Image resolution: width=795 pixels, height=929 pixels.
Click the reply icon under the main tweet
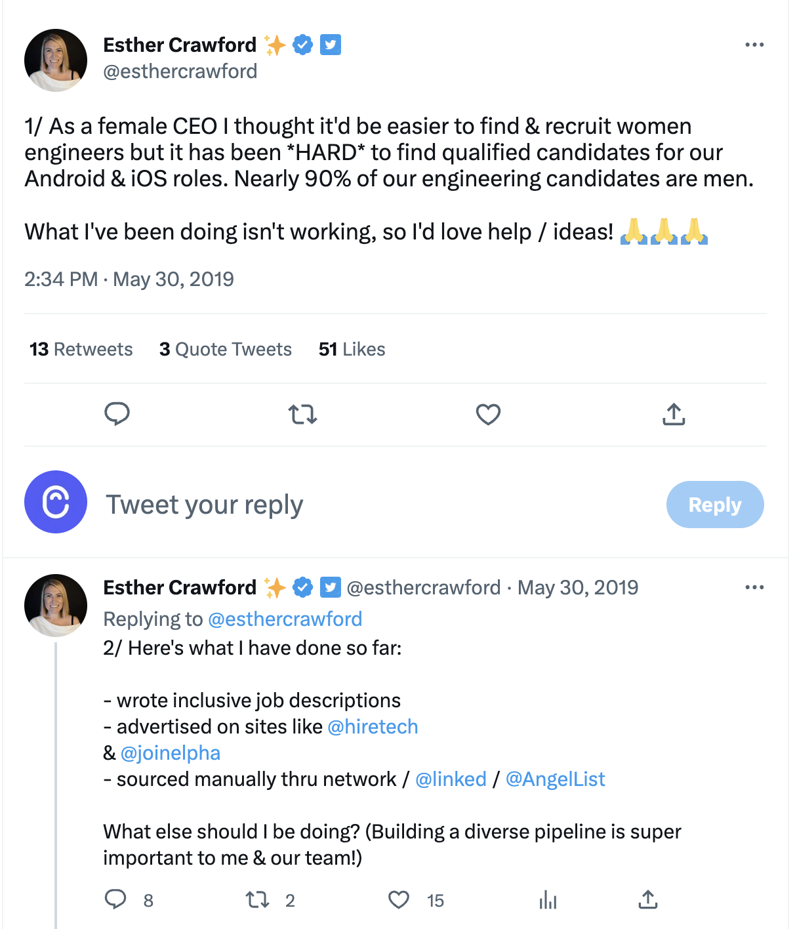coord(117,415)
